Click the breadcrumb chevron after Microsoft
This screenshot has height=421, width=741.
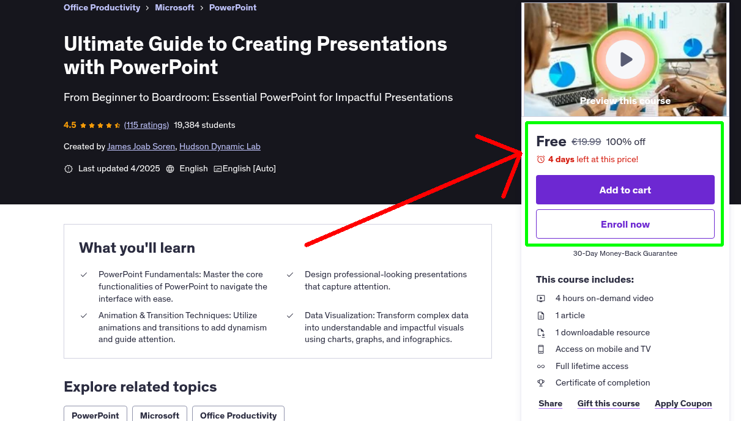pyautogui.click(x=202, y=8)
